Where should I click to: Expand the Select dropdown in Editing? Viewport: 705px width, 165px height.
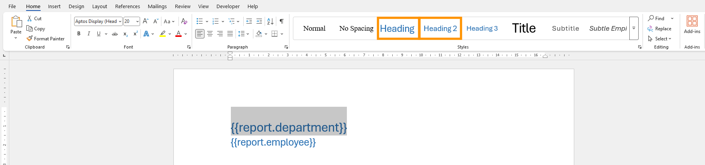(x=660, y=39)
